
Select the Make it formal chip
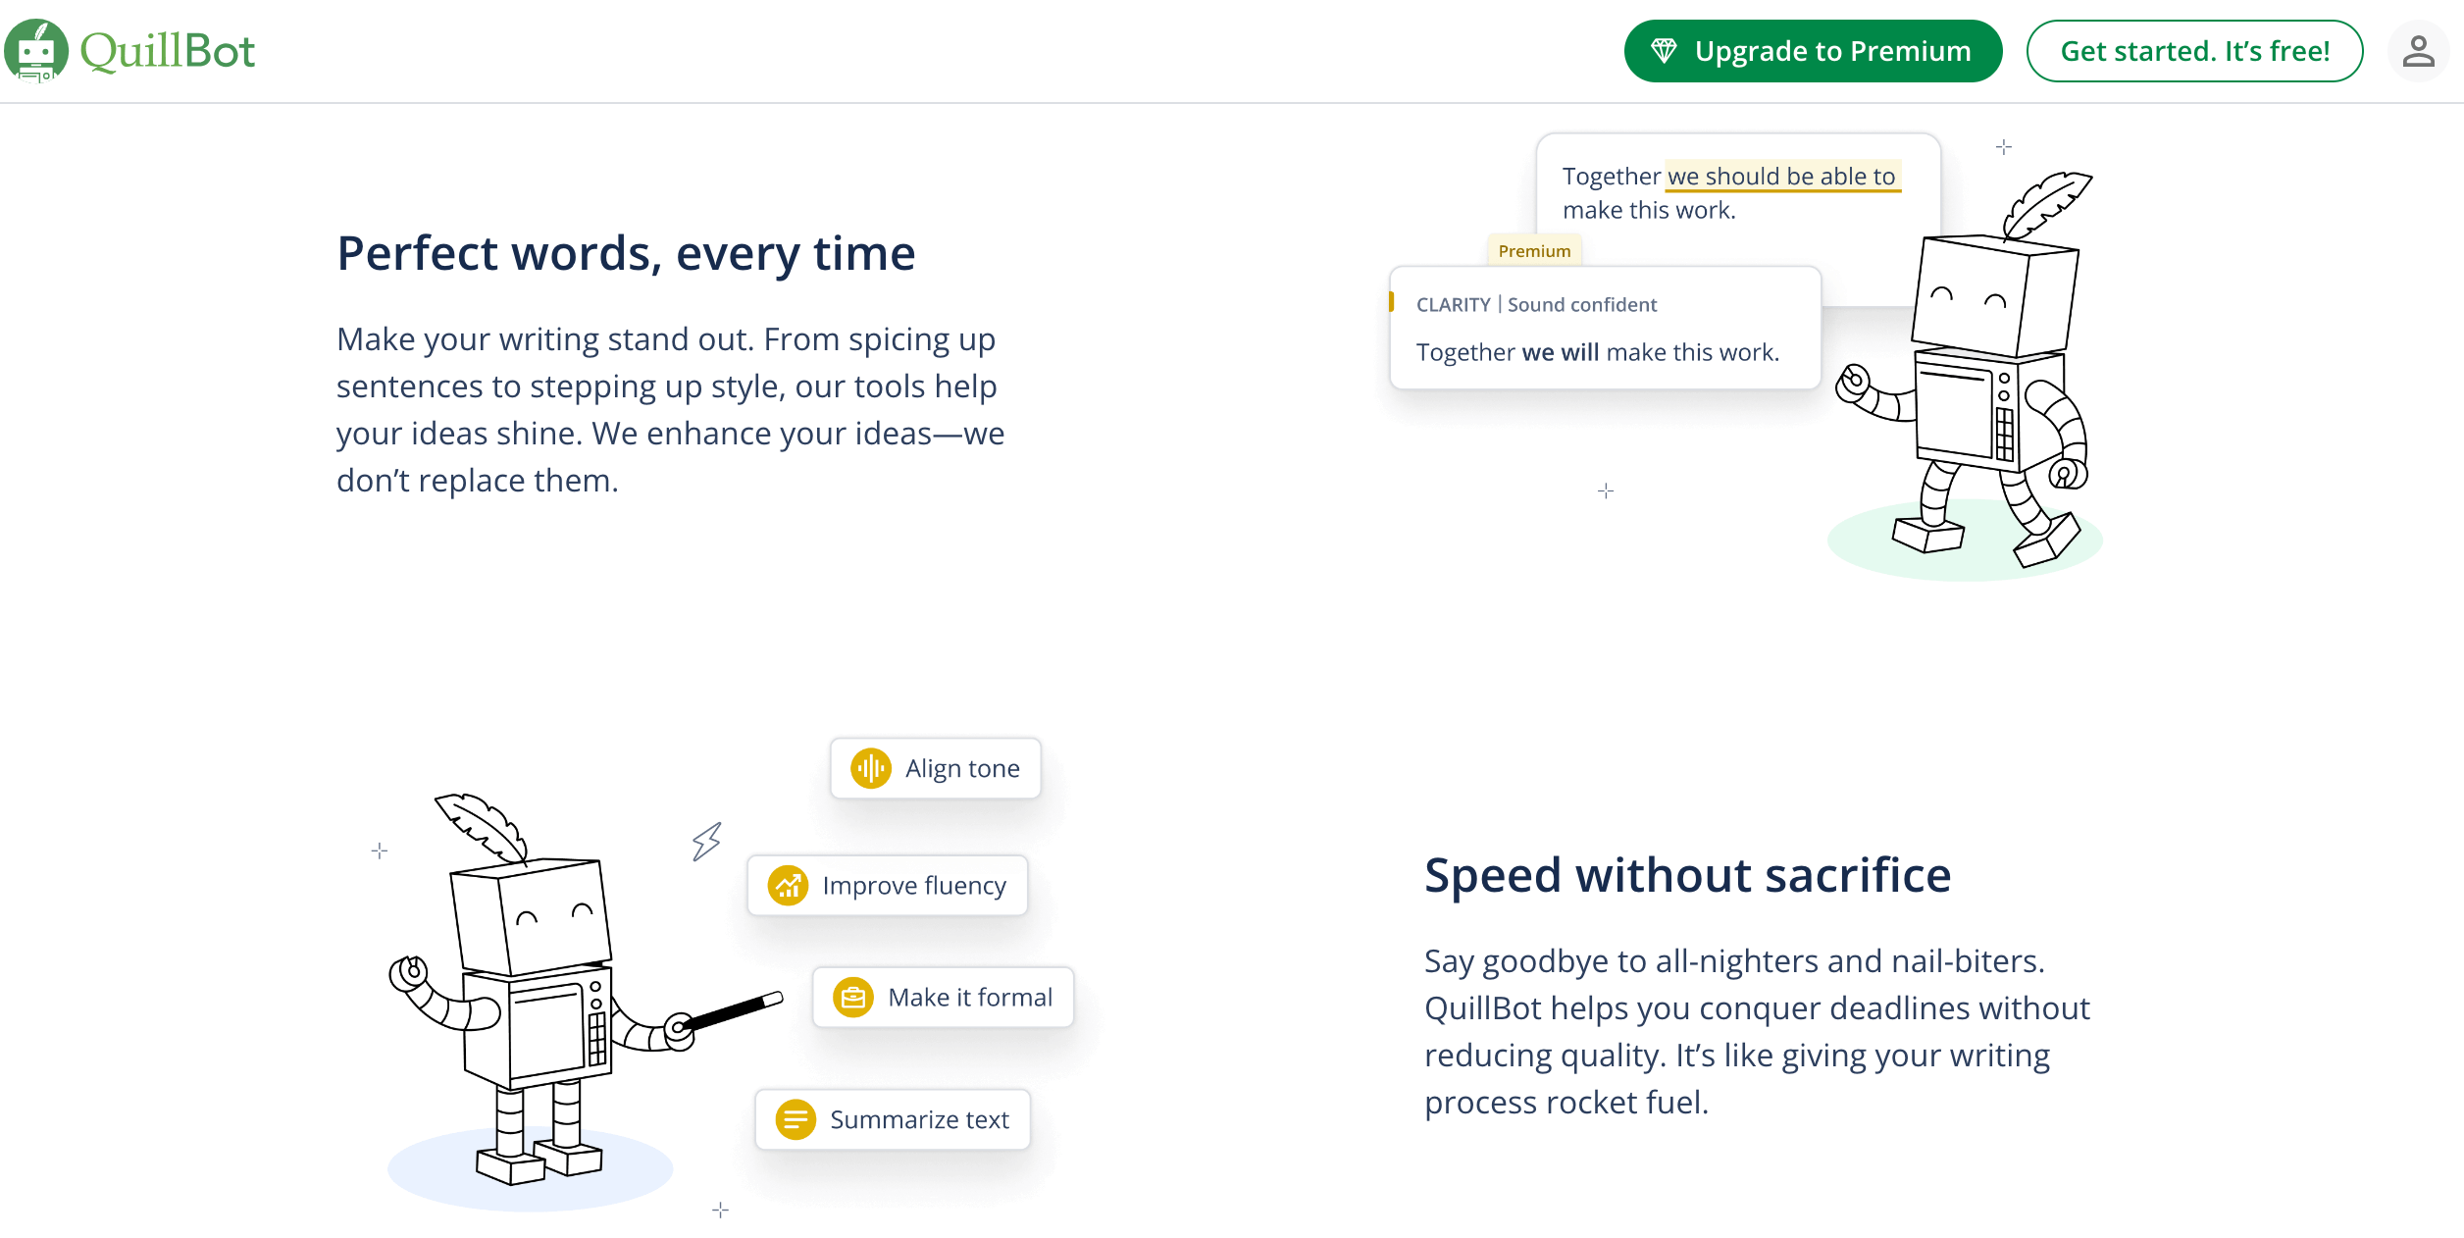[944, 998]
